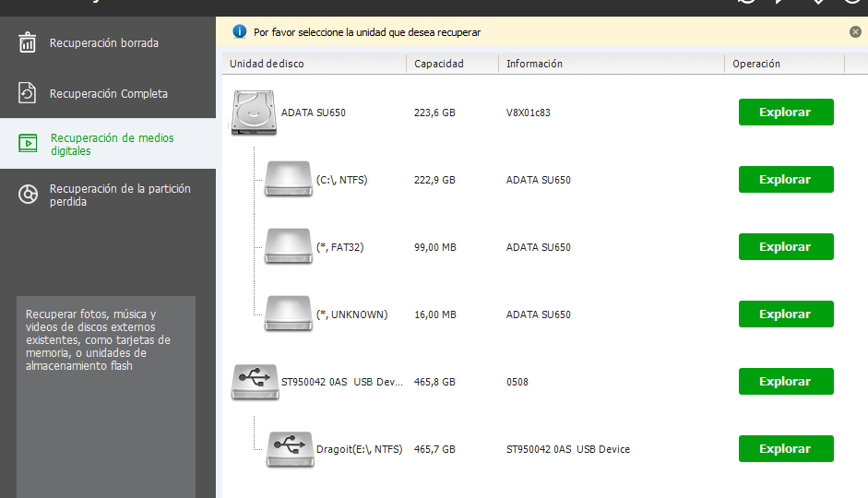The image size is (868, 498).
Task: Click the Recuperación Completa document icon
Action: (x=27, y=93)
